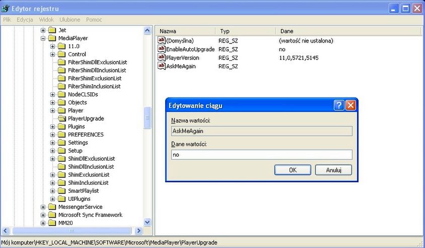The width and height of the screenshot is (425, 248).
Task: Click the Jet folder icon
Action: (x=52, y=30)
